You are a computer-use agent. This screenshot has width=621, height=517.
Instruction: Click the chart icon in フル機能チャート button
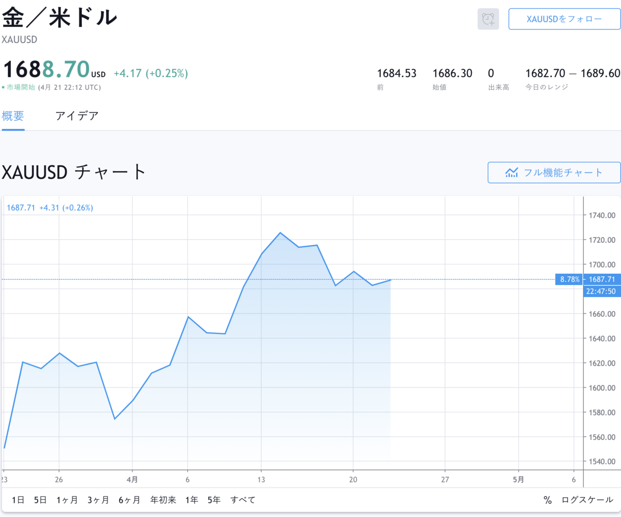pyautogui.click(x=512, y=172)
